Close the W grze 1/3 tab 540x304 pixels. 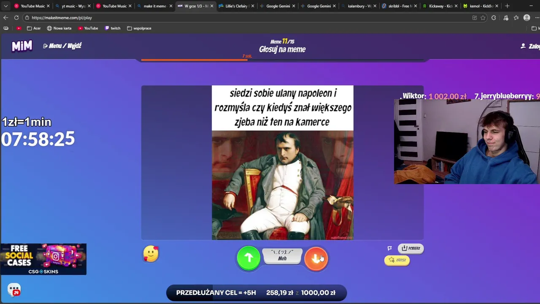point(212,6)
